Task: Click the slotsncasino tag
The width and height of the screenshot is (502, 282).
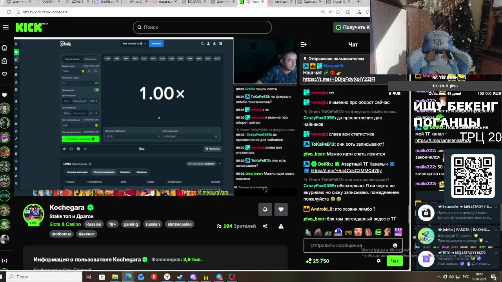Action: [x=180, y=224]
